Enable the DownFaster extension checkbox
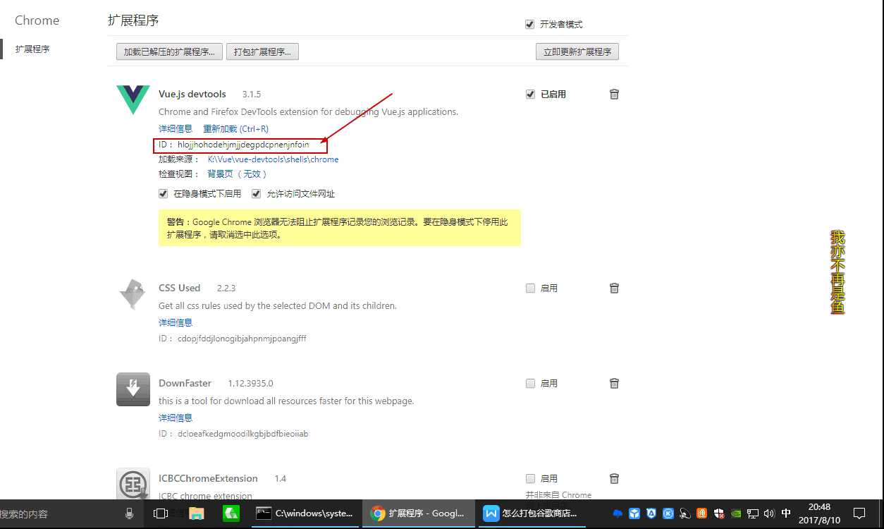The height and width of the screenshot is (529, 884). pos(530,383)
